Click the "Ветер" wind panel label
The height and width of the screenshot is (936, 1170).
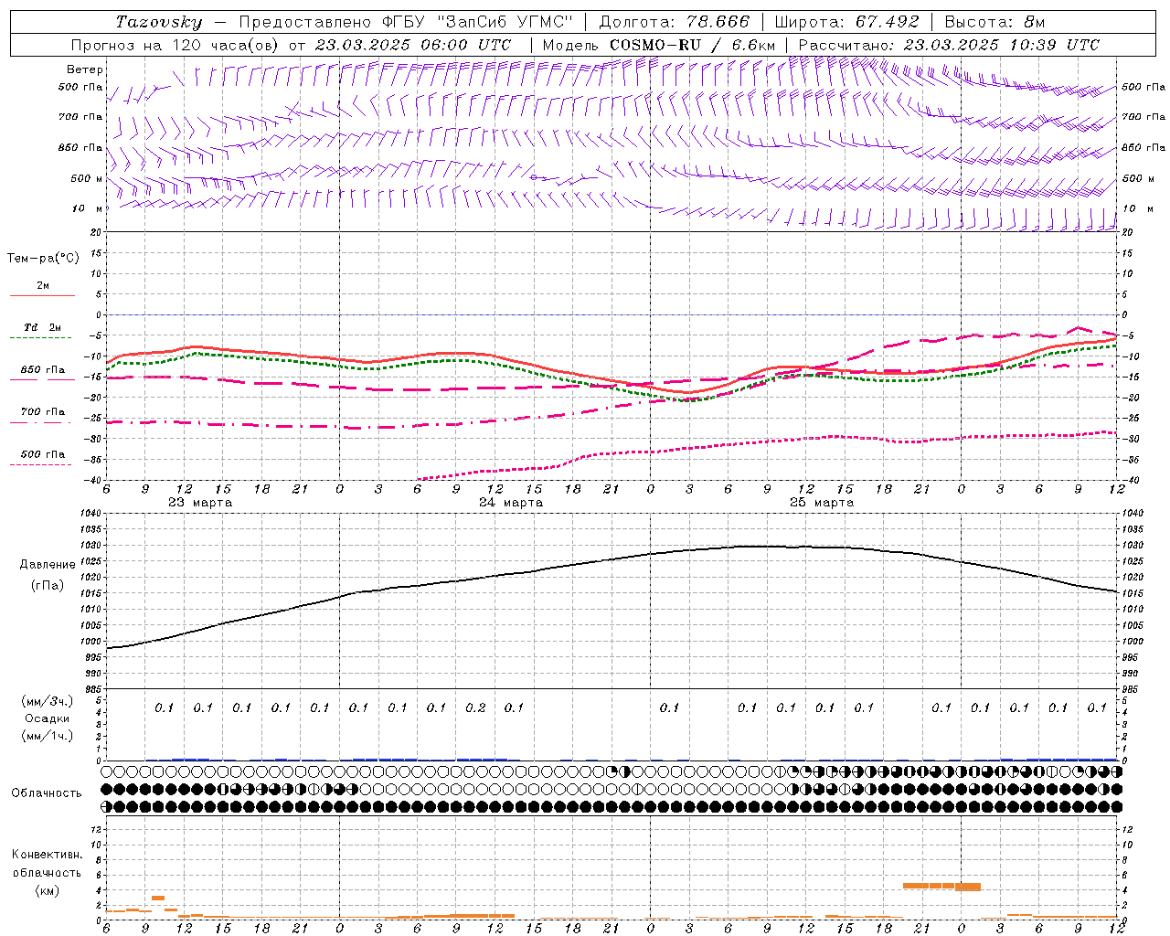(85, 69)
